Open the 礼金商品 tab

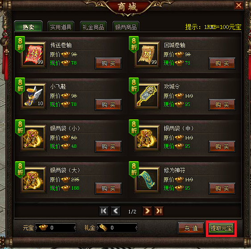[94, 27]
